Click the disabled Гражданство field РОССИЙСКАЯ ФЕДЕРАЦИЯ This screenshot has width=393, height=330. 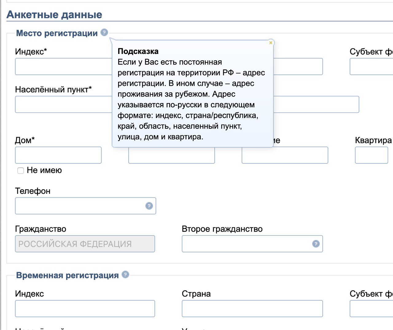pos(85,244)
